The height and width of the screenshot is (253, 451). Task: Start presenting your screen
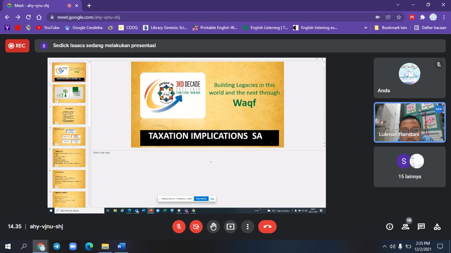pos(230,227)
